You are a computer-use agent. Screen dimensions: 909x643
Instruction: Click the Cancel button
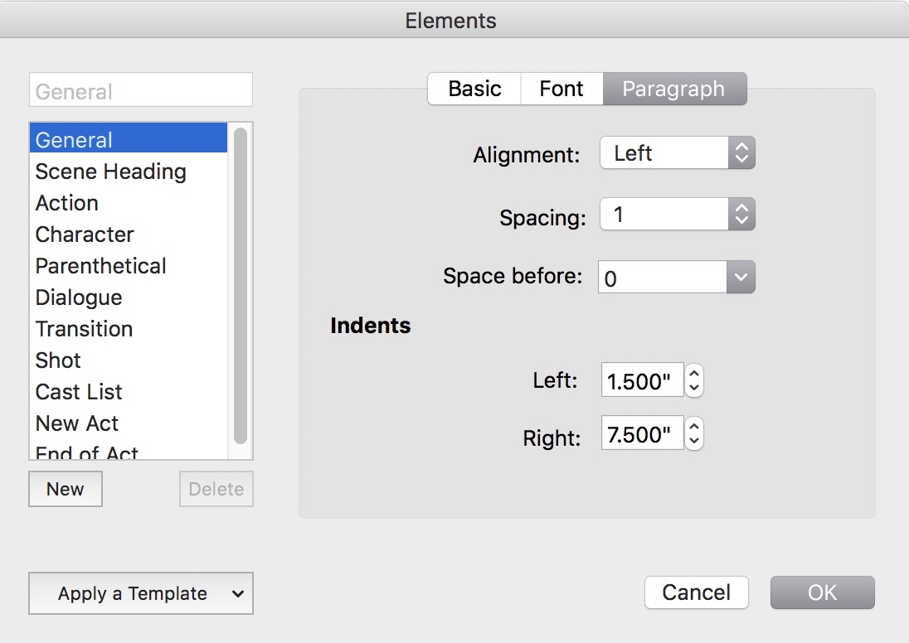click(696, 592)
